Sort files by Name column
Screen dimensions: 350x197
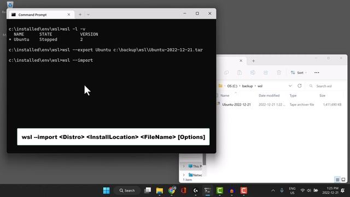point(225,95)
